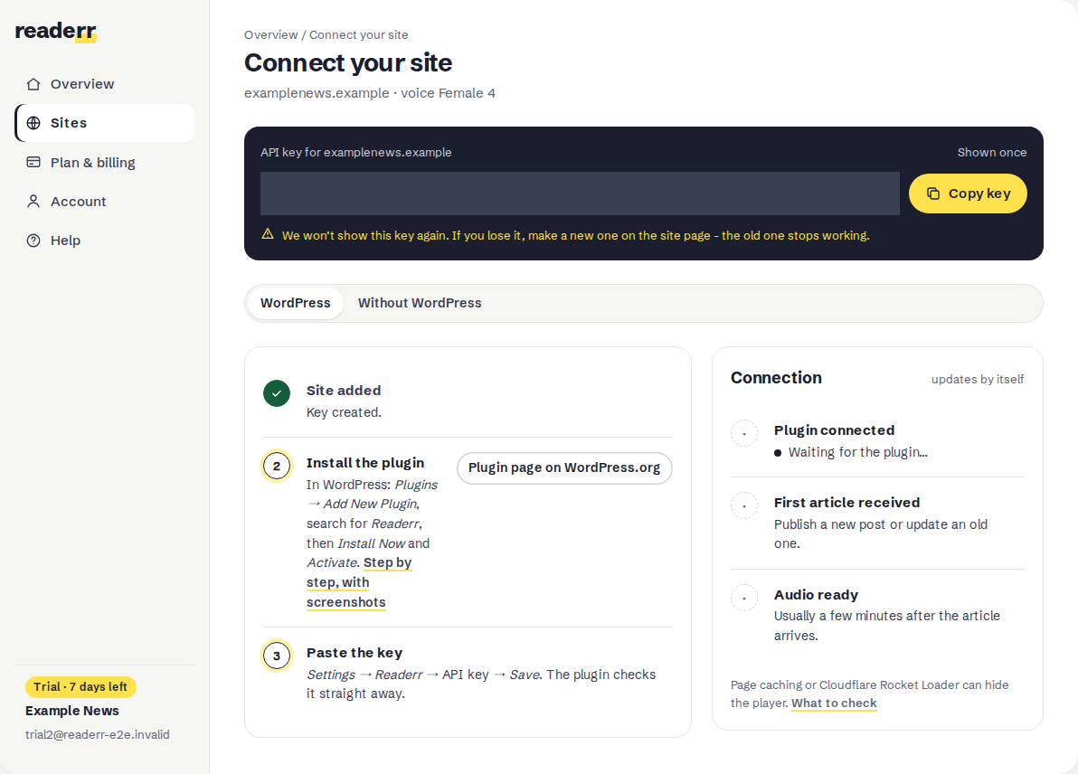Screen dimensions: 1078x774
Task: Click the Overview home icon
Action: (33, 84)
